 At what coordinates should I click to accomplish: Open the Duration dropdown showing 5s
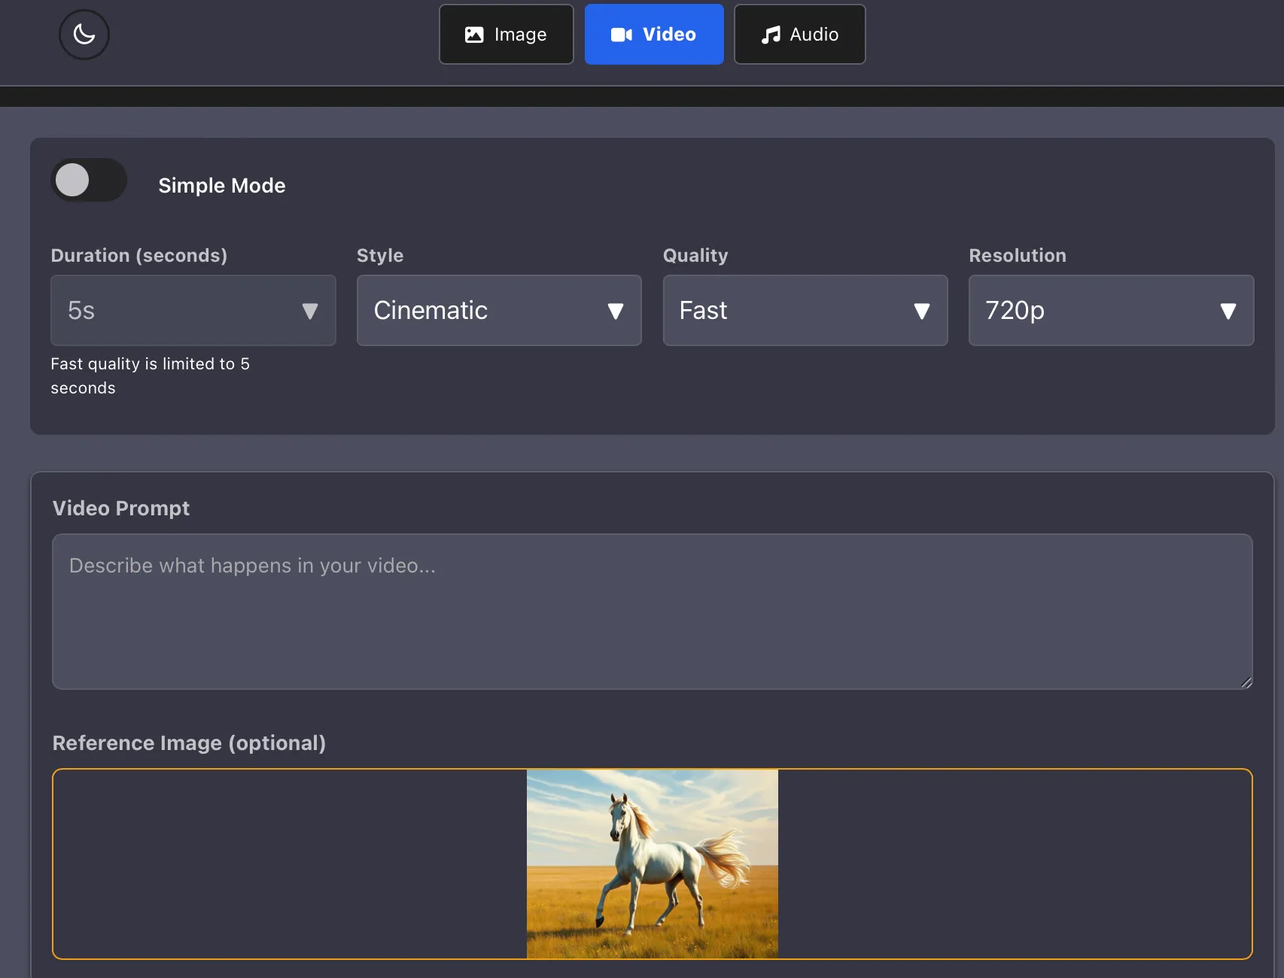point(193,311)
